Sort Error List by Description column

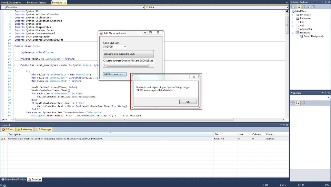point(111,134)
